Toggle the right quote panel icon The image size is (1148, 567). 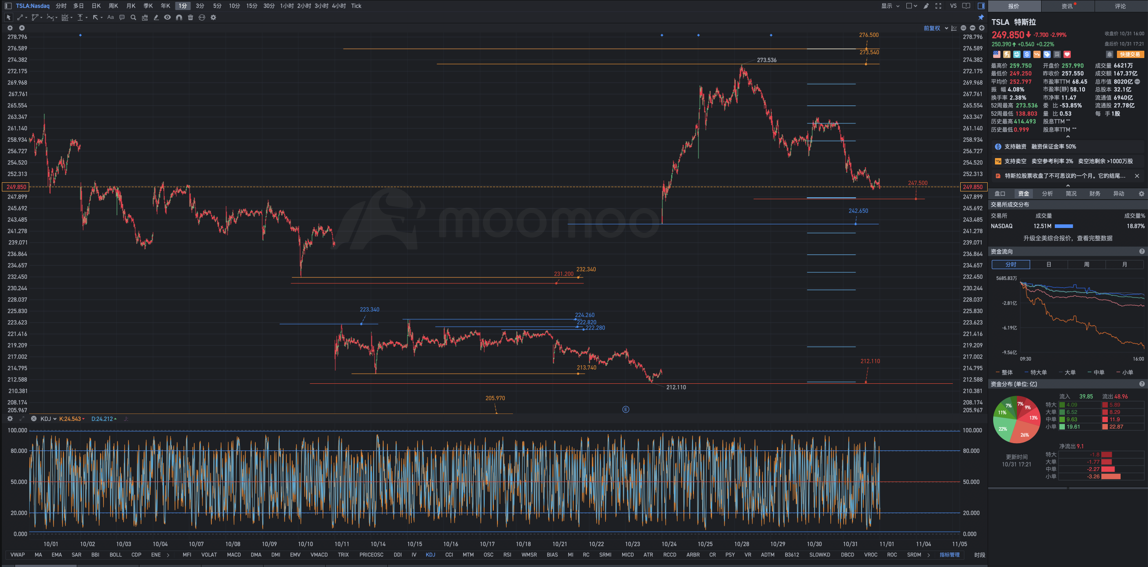coord(981,6)
